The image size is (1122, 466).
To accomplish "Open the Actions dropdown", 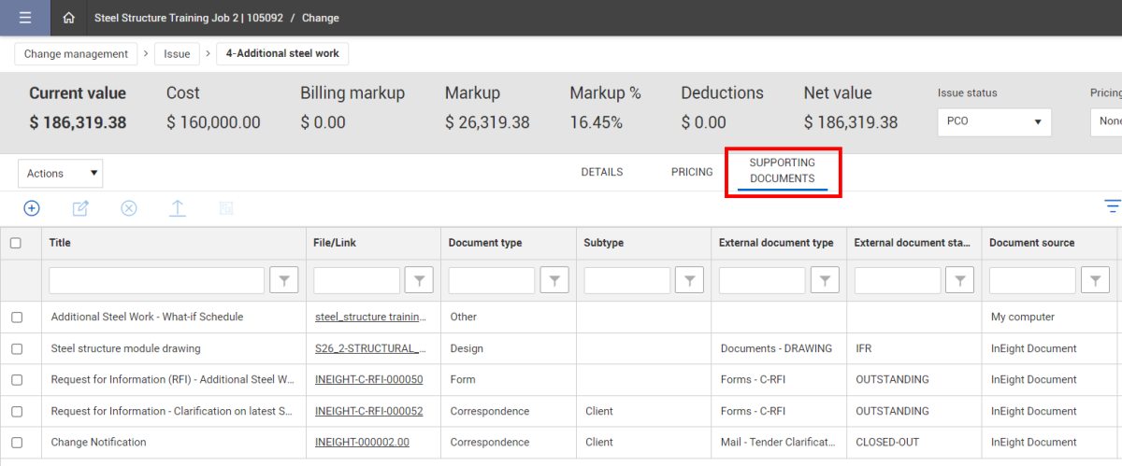I will coord(61,173).
